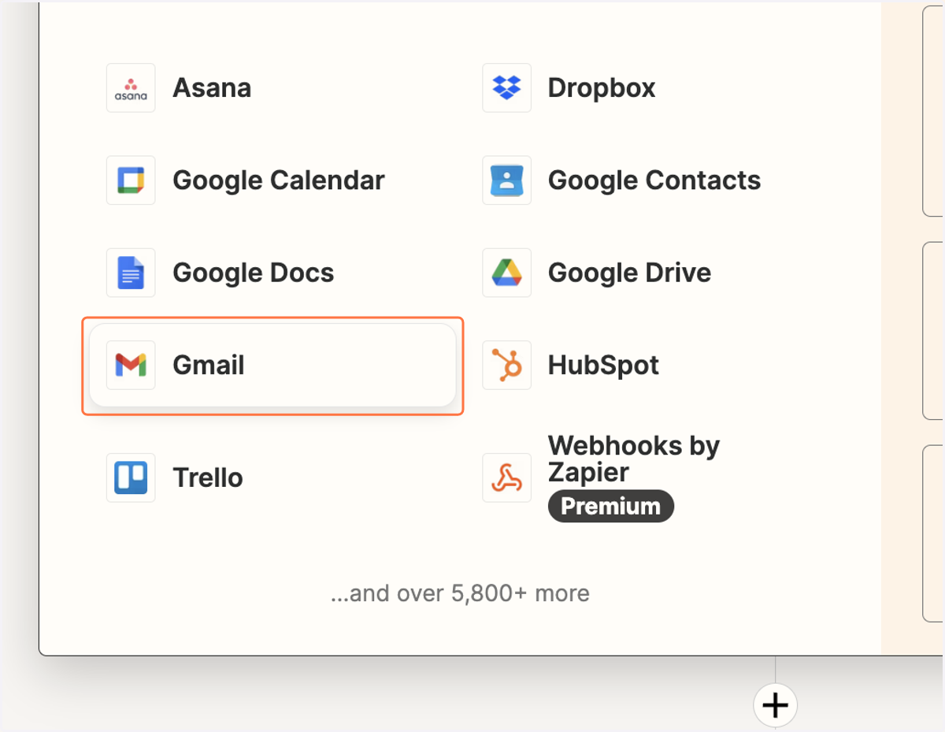The height and width of the screenshot is (732, 945).
Task: Click the Asana app icon
Action: (x=131, y=87)
